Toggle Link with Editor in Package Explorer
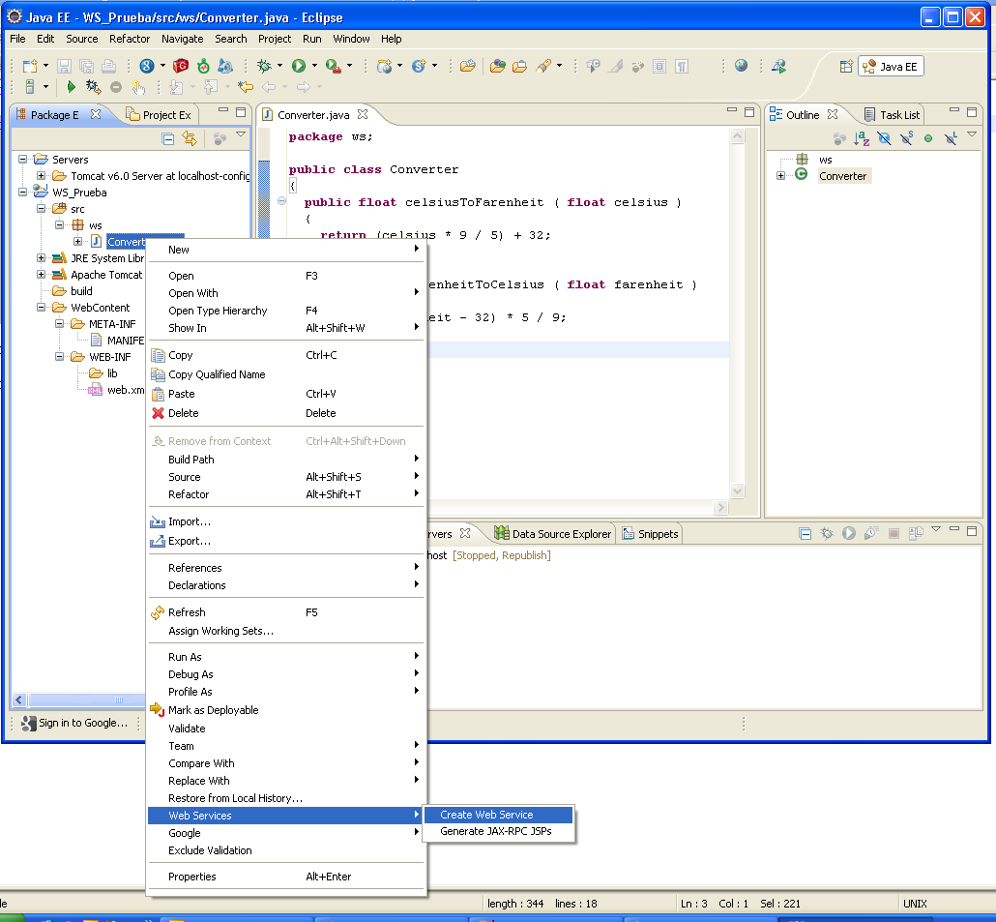Screen dimensions: 996x922 pos(190,138)
